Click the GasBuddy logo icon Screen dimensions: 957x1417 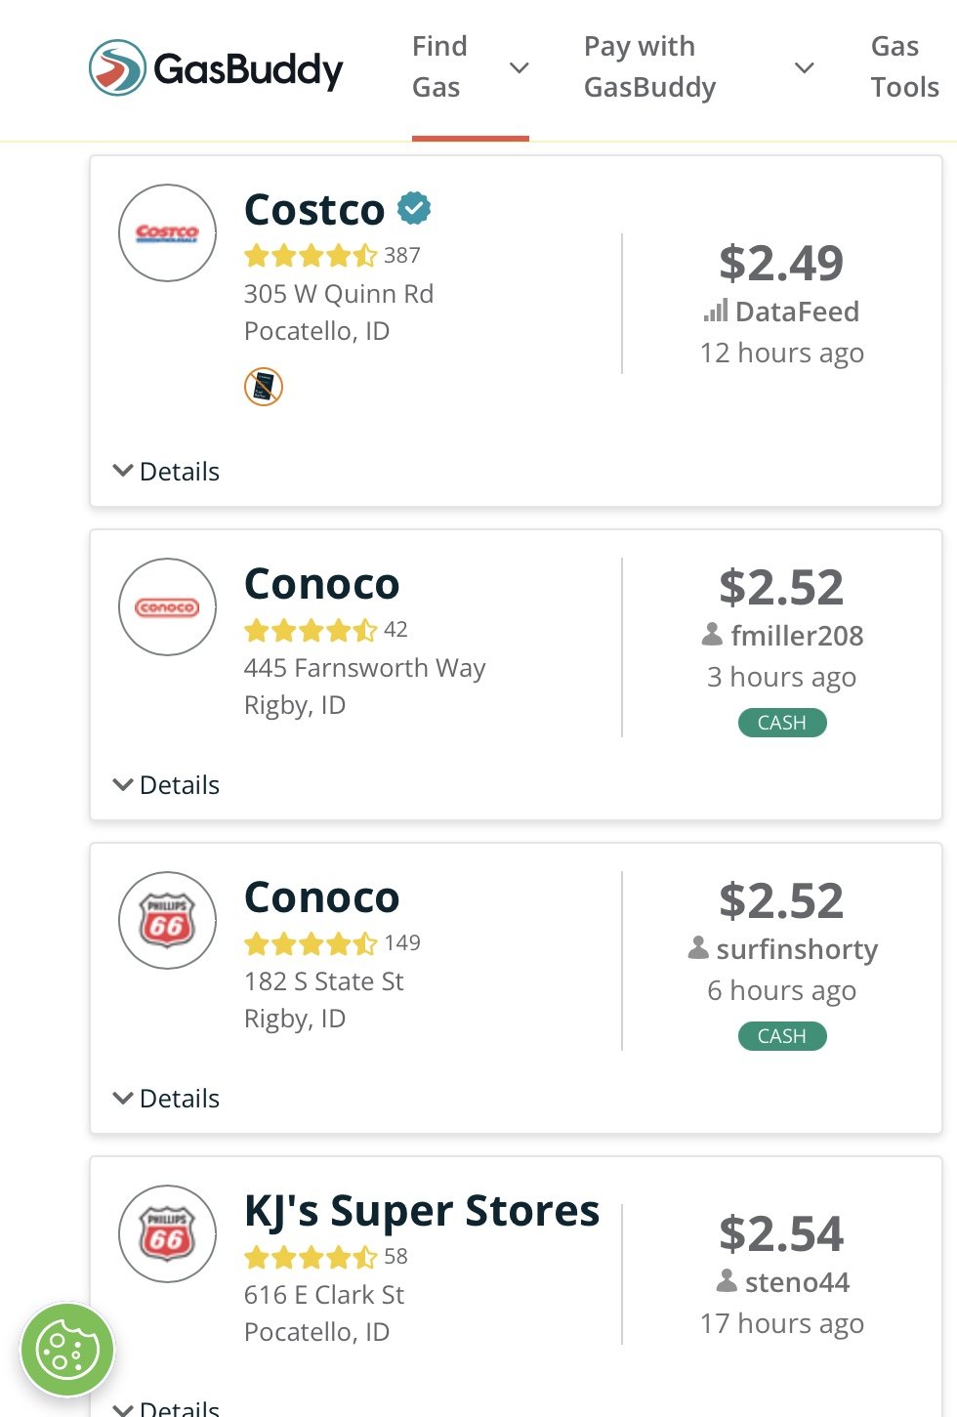117,67
